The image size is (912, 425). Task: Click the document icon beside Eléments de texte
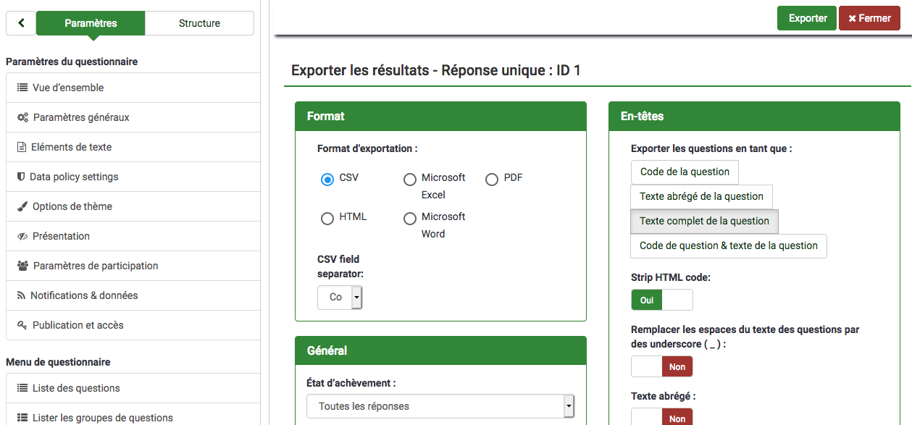22,147
